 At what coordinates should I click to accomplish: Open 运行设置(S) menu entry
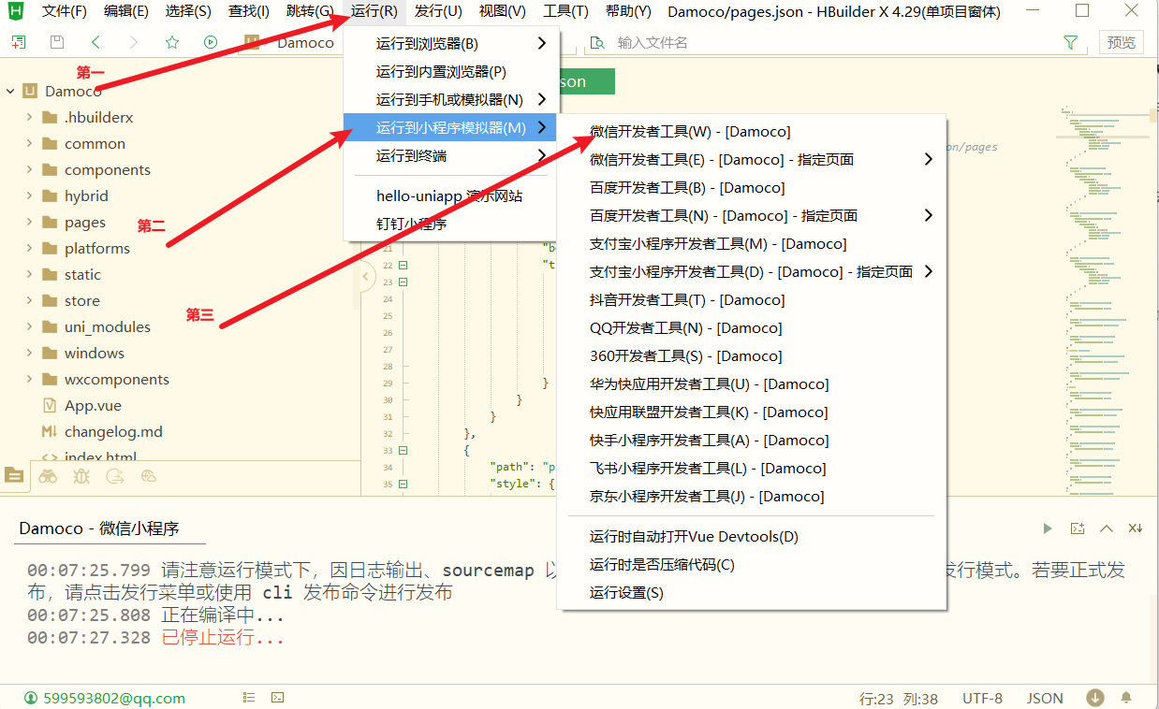point(626,593)
